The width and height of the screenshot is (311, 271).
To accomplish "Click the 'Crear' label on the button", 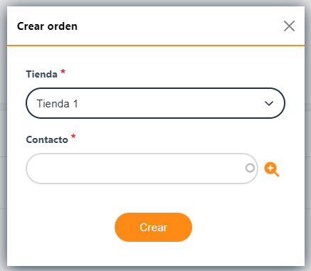I will (153, 228).
